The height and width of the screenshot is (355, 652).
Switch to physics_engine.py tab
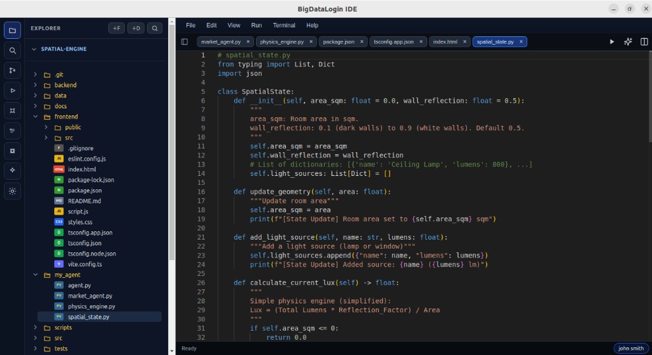(x=282, y=41)
